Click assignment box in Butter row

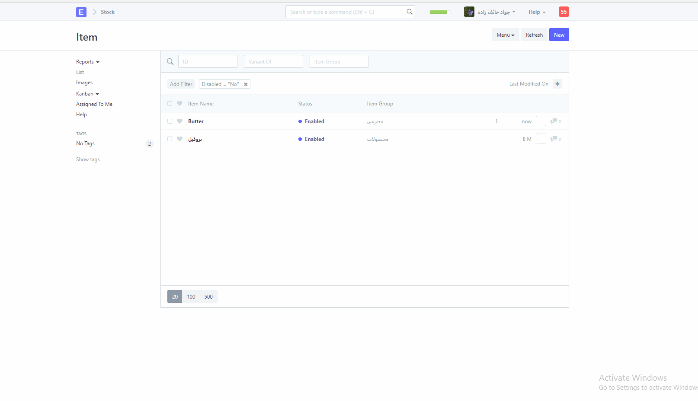tap(541, 121)
